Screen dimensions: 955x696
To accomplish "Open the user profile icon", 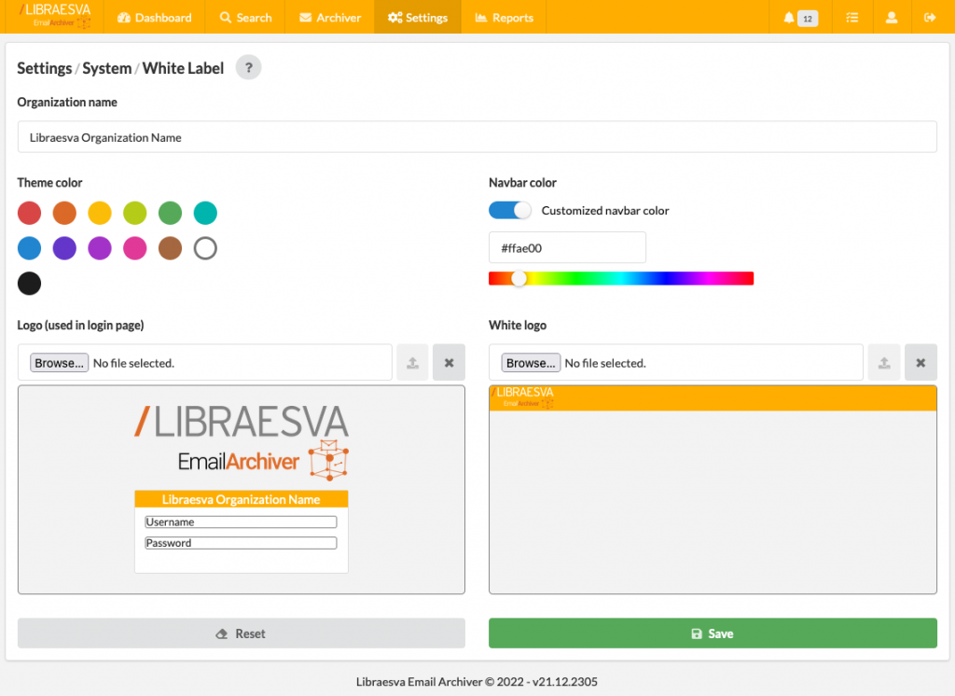I will 891,18.
